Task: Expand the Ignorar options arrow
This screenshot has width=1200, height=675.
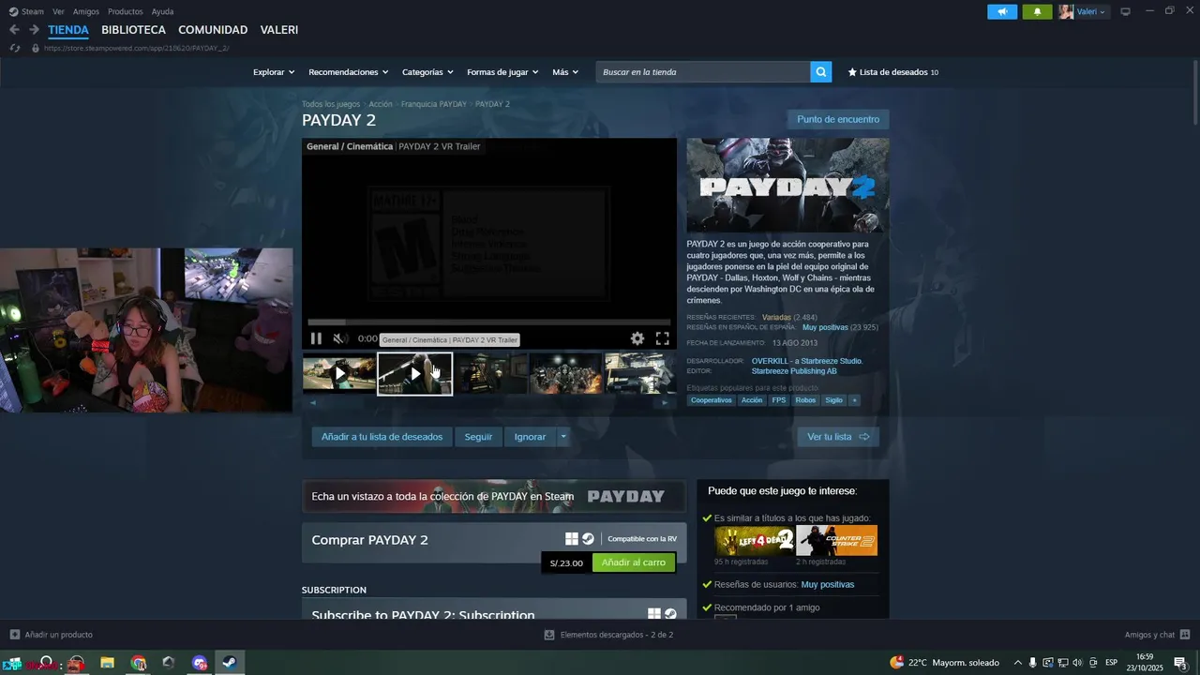Action: [x=562, y=437]
